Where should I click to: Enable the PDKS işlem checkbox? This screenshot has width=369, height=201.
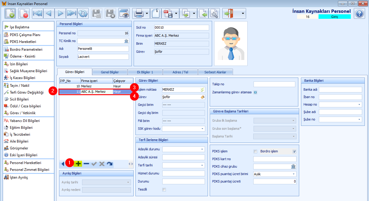(255, 151)
